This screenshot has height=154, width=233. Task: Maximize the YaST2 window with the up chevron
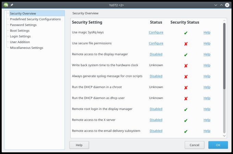click(221, 5)
